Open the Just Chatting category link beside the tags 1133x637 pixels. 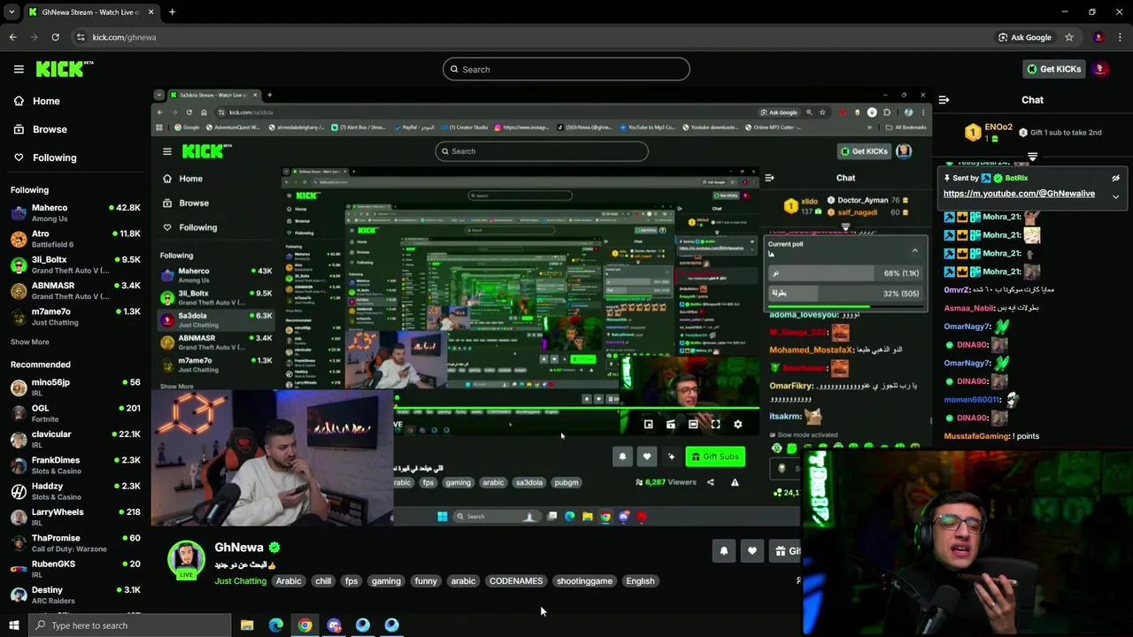pos(240,581)
